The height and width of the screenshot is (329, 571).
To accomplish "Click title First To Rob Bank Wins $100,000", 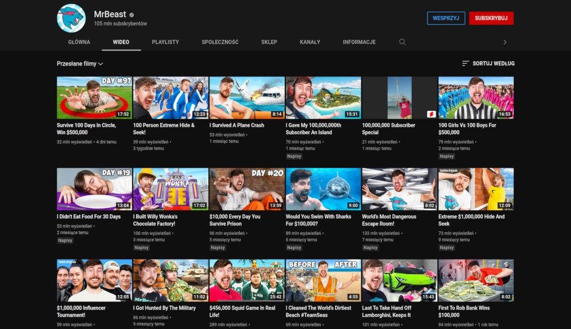I will point(464,311).
